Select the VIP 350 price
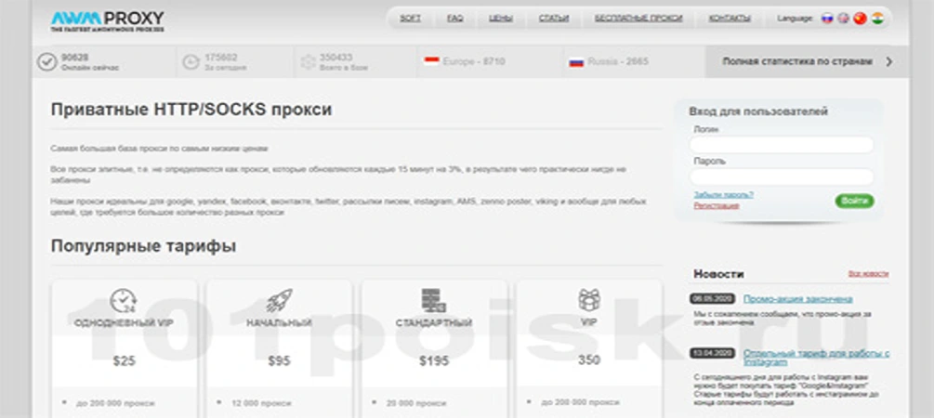 click(x=589, y=360)
